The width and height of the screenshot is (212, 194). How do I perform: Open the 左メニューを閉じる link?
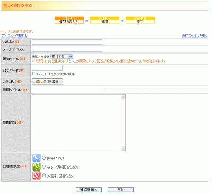[x=15, y=36]
